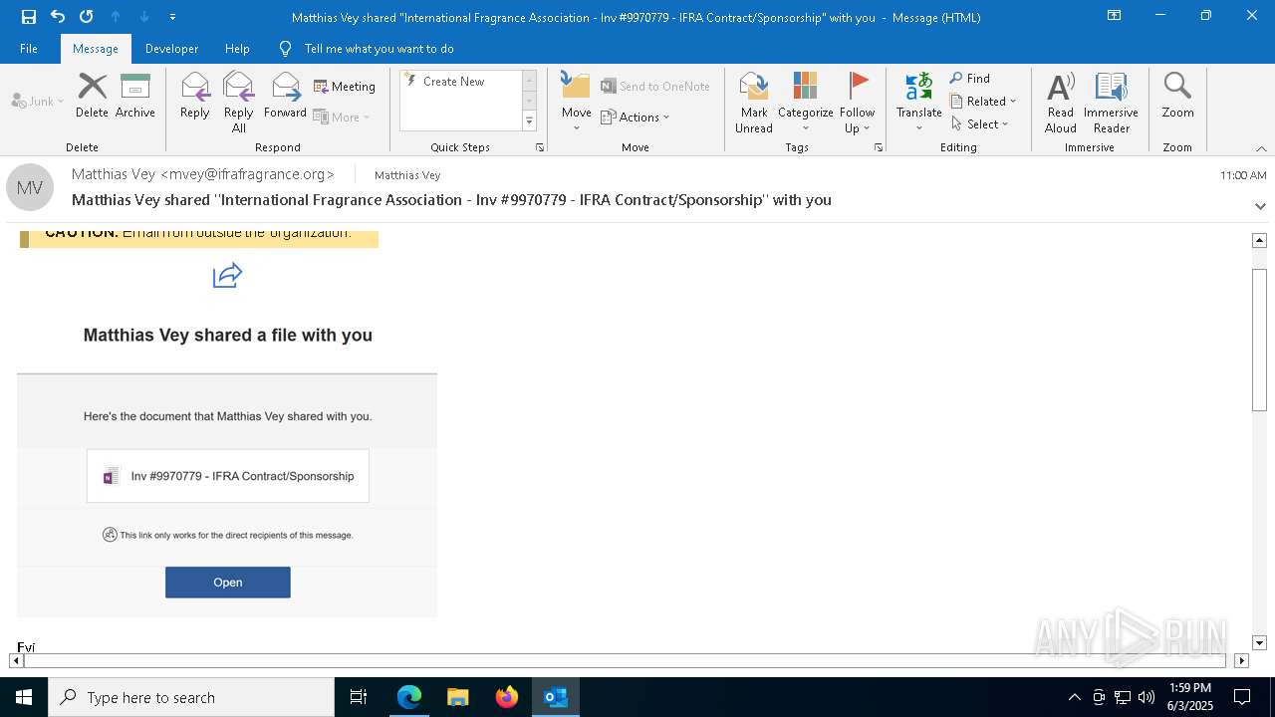Undo the last action in title bar

[x=57, y=16]
